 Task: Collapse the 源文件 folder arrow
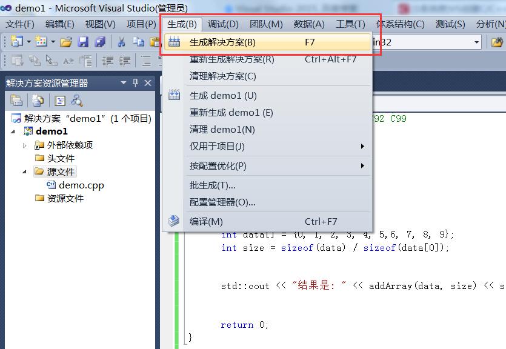click(24, 172)
